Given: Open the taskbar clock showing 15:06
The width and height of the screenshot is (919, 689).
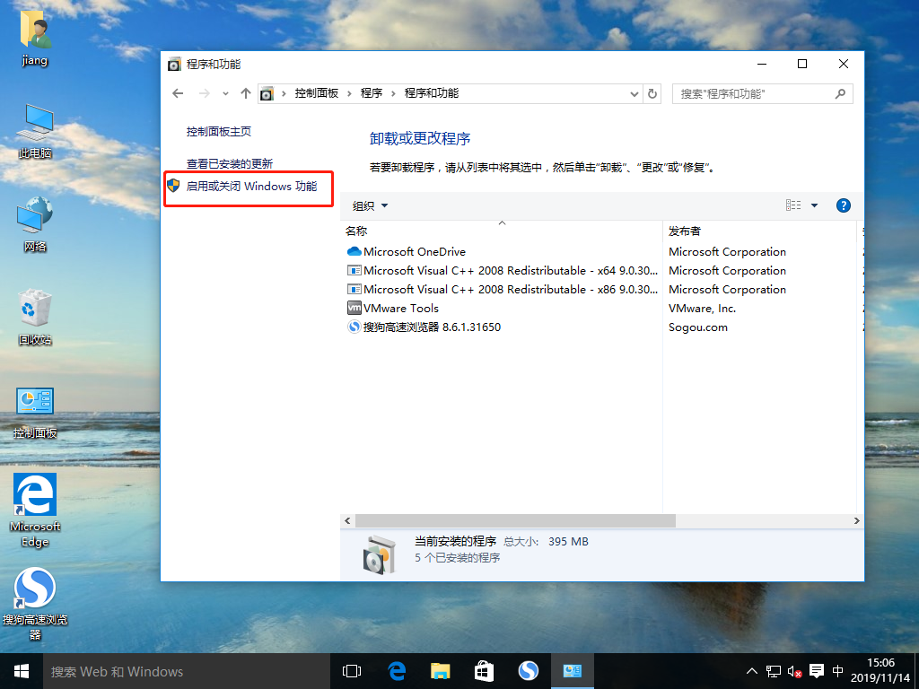Looking at the screenshot, I should [x=880, y=671].
